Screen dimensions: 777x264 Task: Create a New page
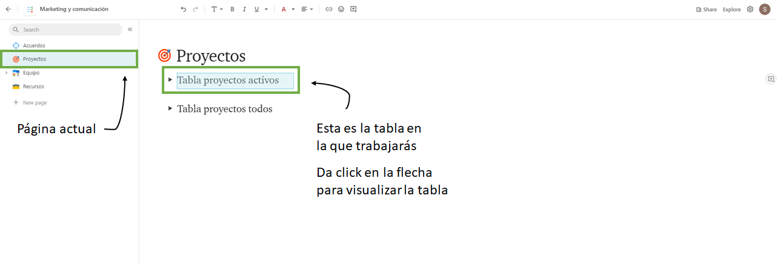coord(30,102)
